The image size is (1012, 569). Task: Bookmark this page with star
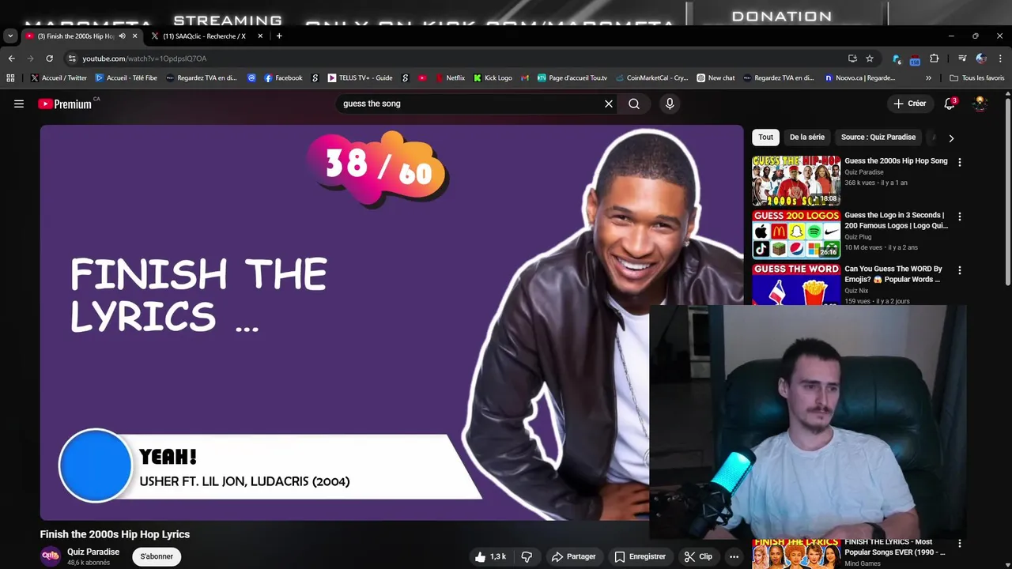click(x=870, y=58)
